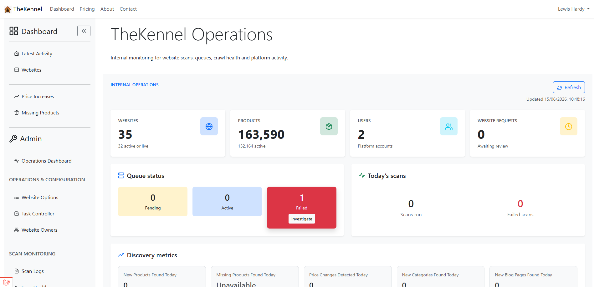The width and height of the screenshot is (594, 287).
Task: Click the home icon beside Latest Activity
Action: pyautogui.click(x=17, y=54)
